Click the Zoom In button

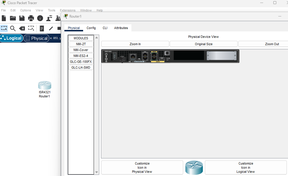coord(135,44)
